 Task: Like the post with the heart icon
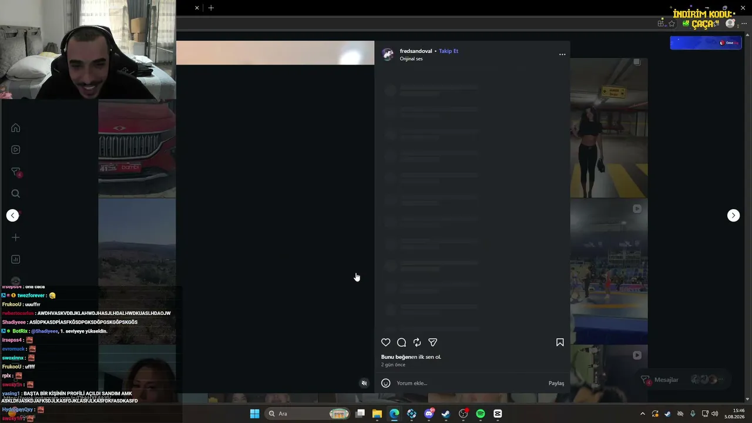point(385,343)
